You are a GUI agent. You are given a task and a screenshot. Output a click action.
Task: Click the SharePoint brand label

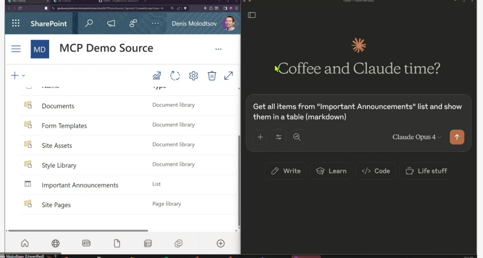click(x=49, y=24)
